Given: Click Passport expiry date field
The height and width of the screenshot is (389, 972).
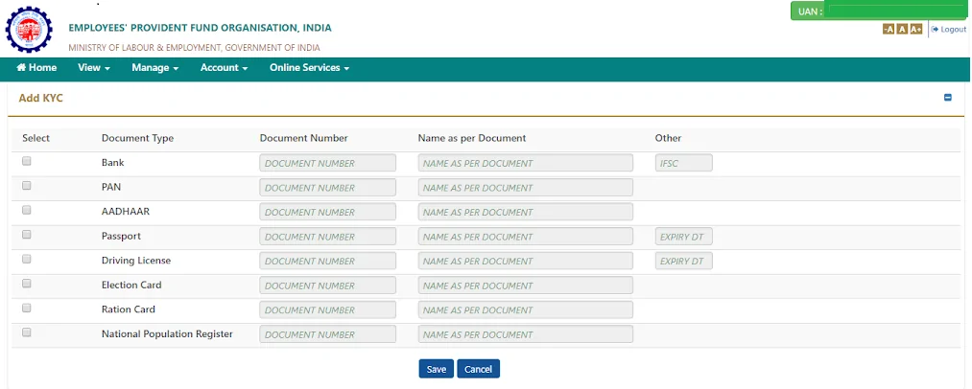Looking at the screenshot, I should (684, 237).
